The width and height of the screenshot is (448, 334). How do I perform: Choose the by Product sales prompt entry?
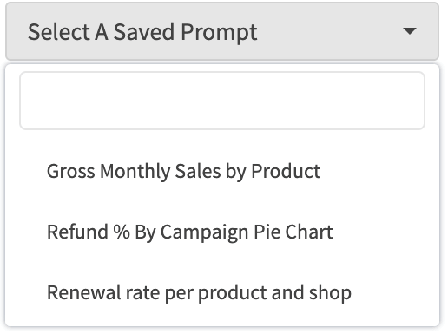[x=222, y=171]
